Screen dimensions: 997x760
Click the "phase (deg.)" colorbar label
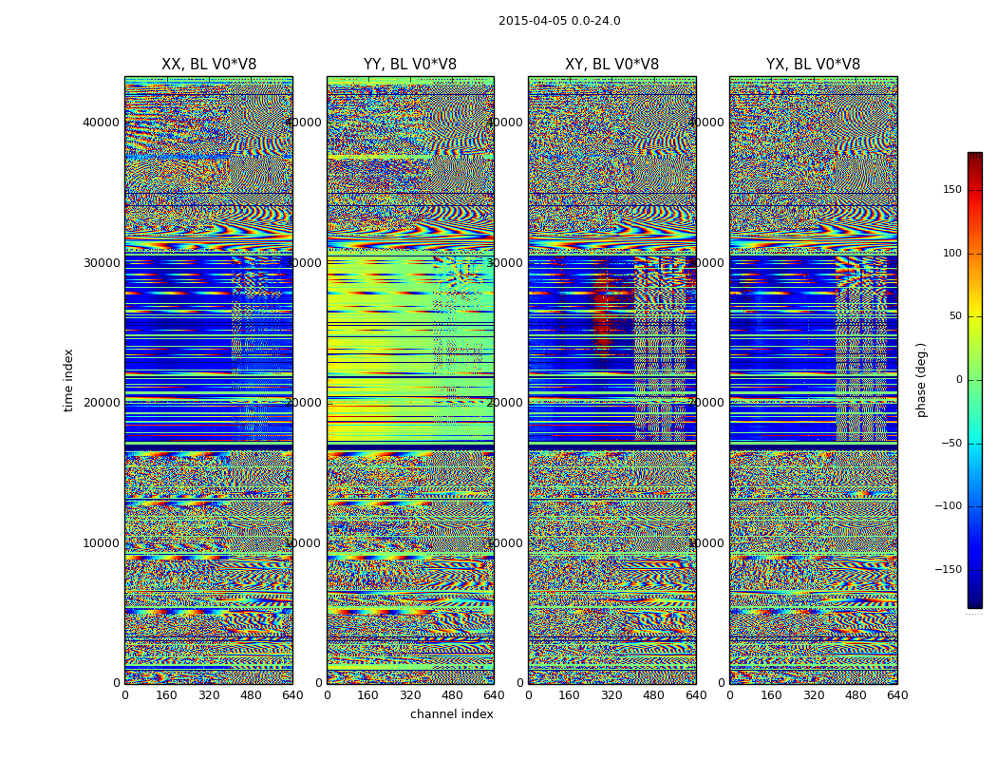921,380
